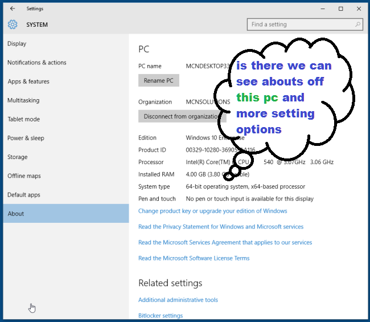Select the About section

tap(66, 214)
